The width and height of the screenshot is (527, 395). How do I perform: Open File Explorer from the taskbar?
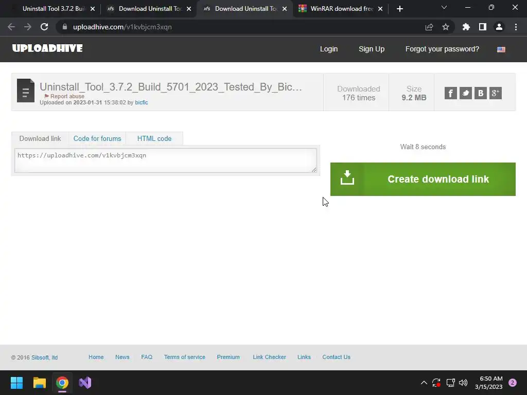(39, 383)
